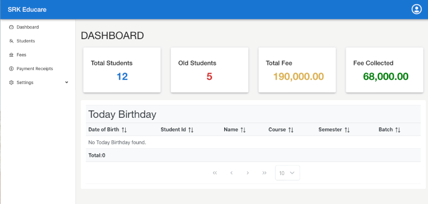The image size is (428, 204).
Task: Click the 190,000.00 total fee value
Action: coord(299,77)
